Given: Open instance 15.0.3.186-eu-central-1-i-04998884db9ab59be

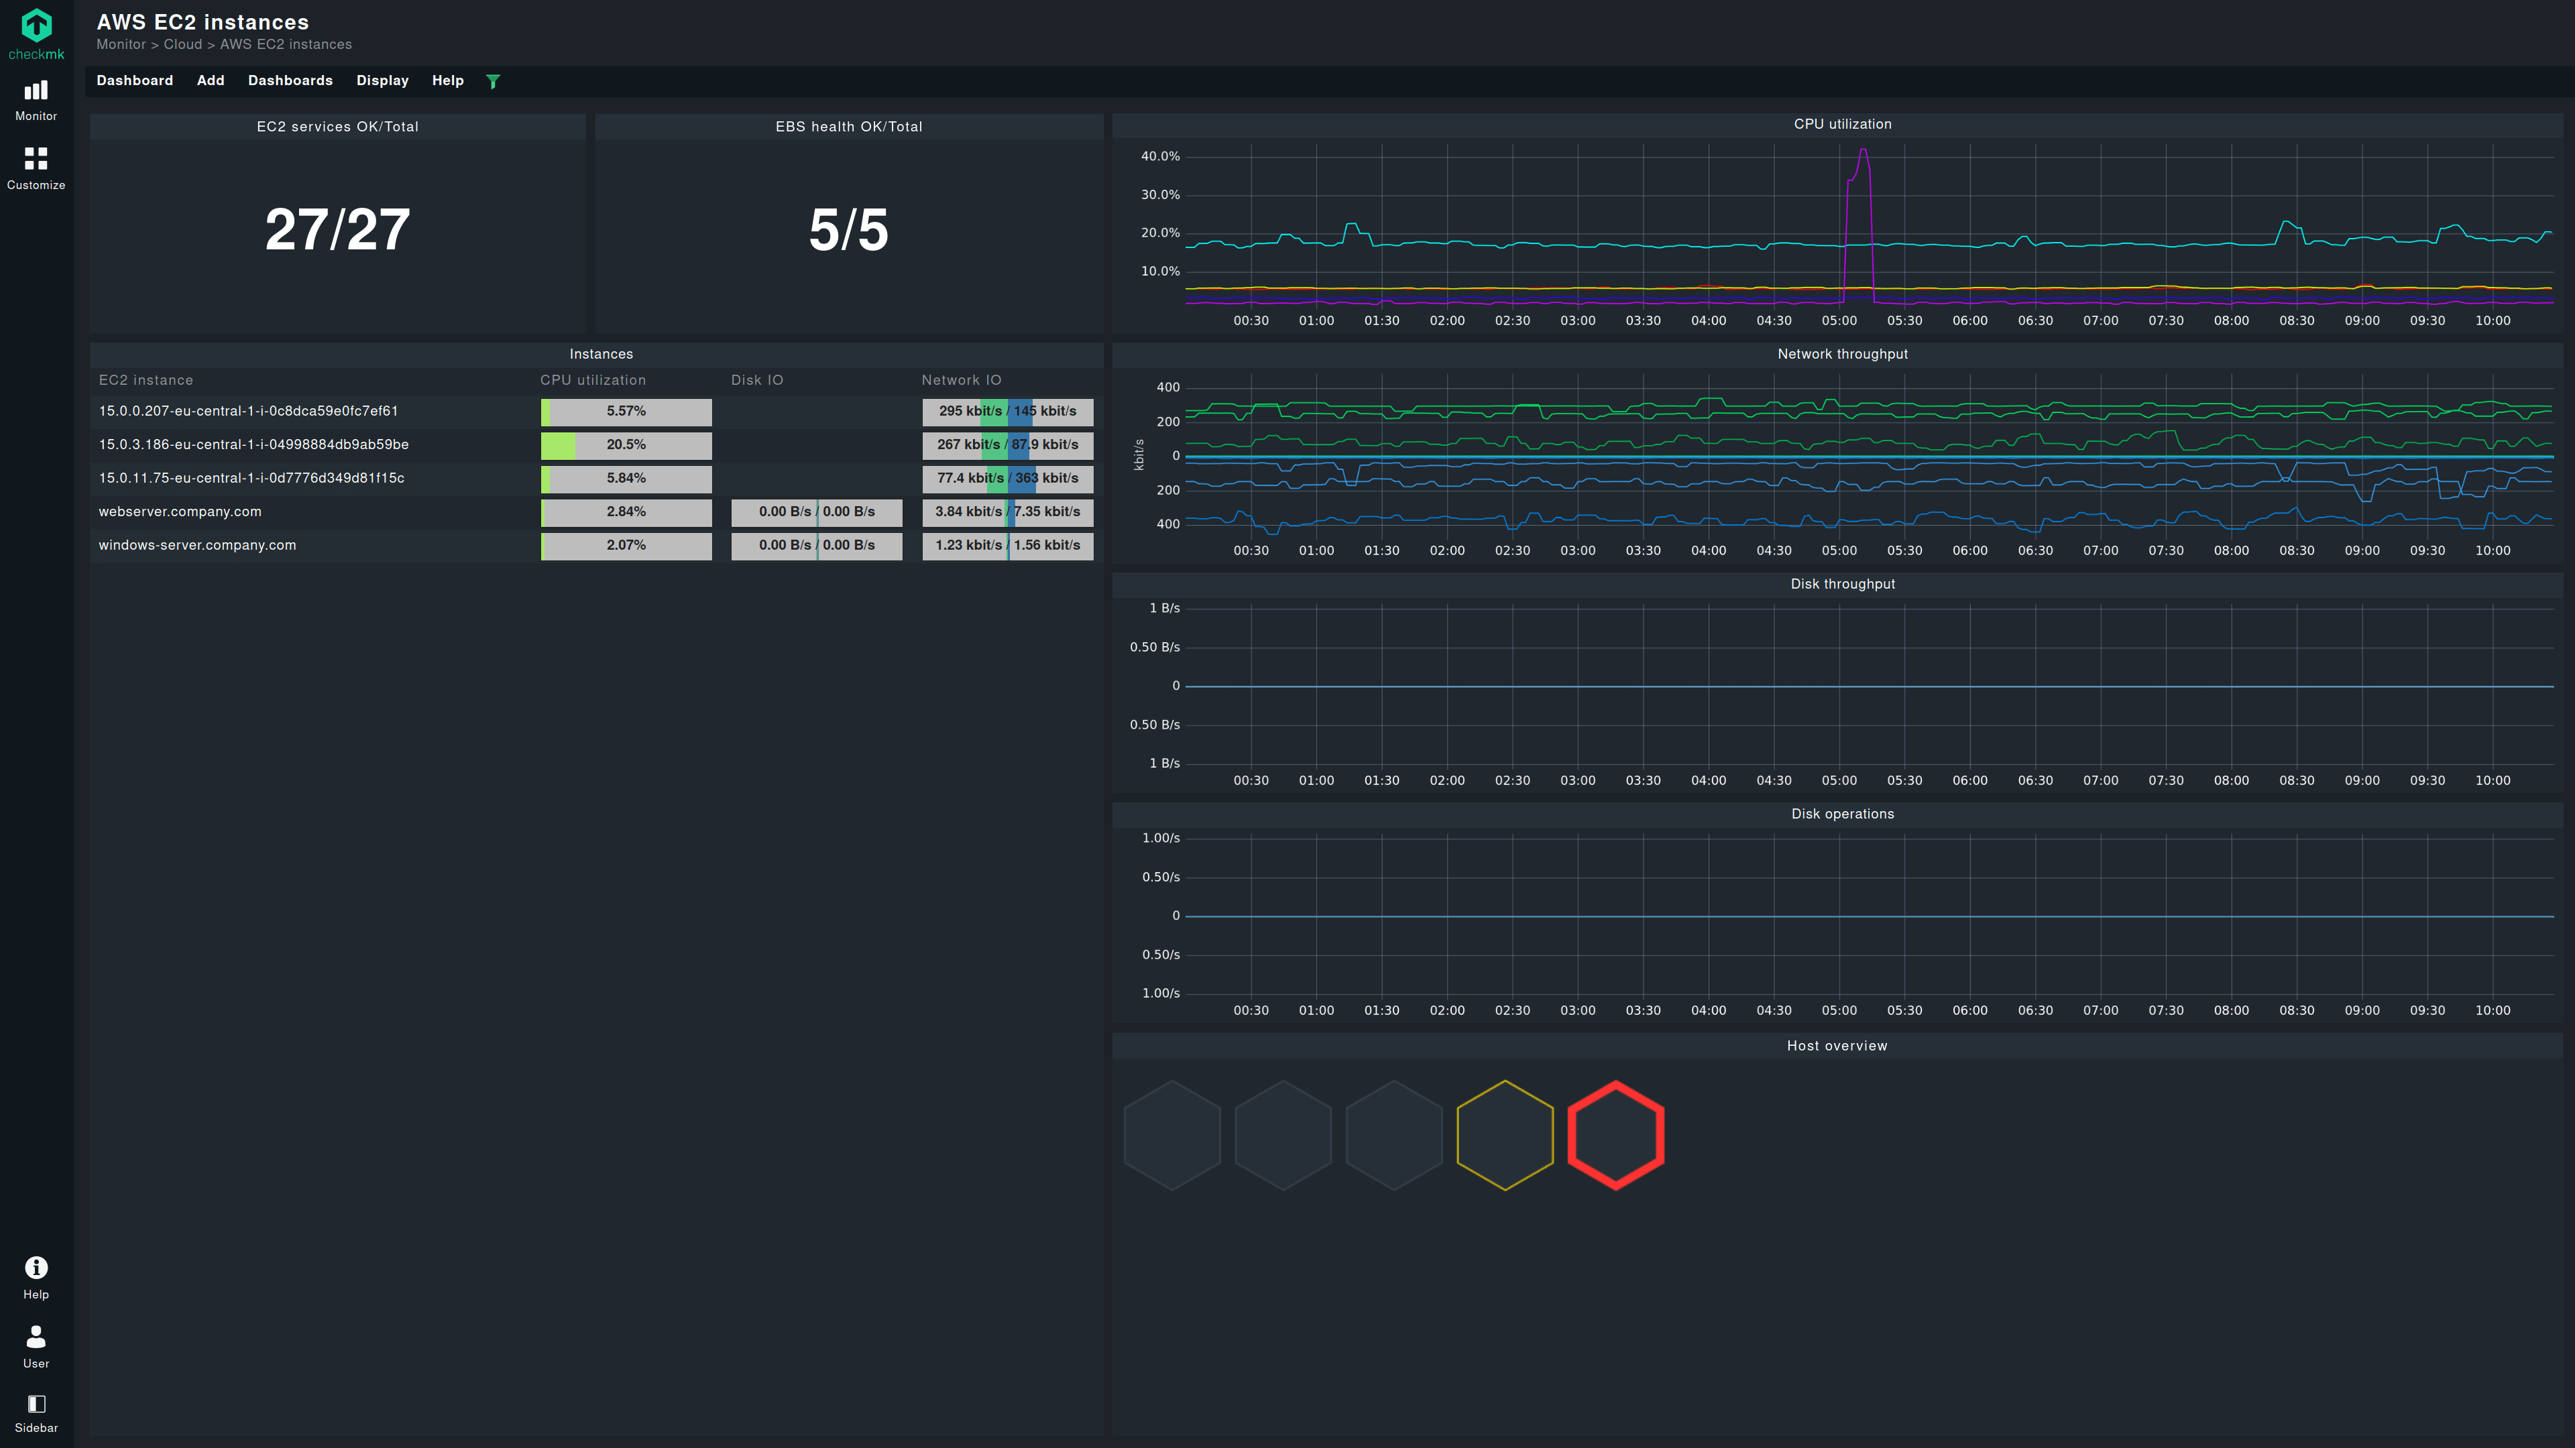Looking at the screenshot, I should click(x=254, y=444).
